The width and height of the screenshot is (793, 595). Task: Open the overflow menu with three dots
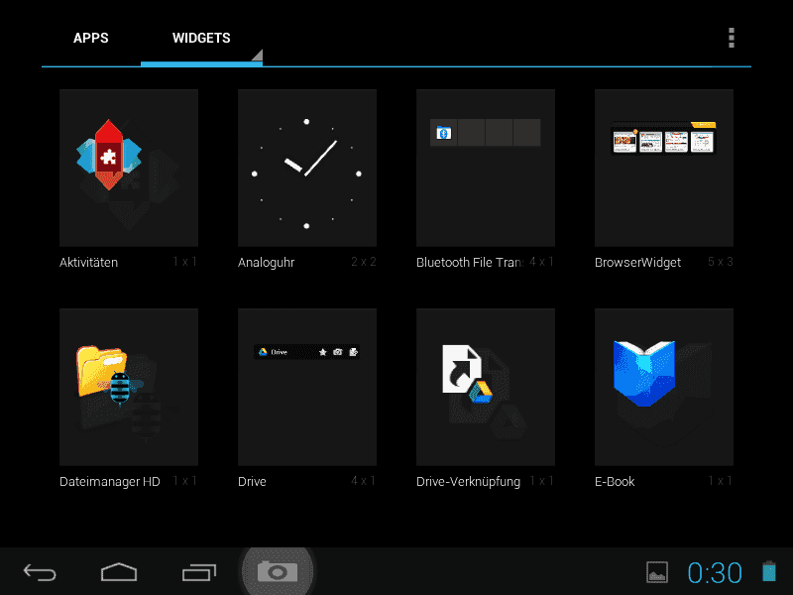732,38
